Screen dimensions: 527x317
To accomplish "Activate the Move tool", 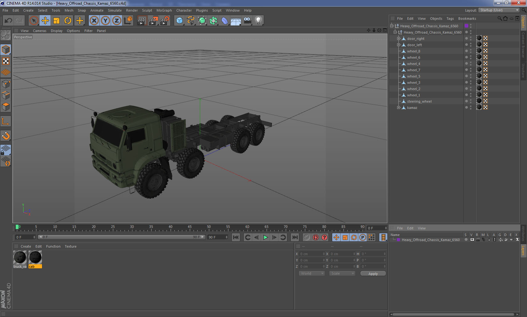I will [45, 21].
